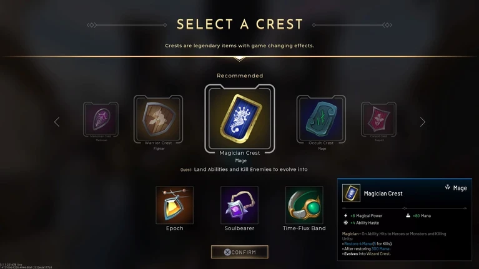Select the Consort Crest support icon
The image size is (479, 269).
click(378, 119)
